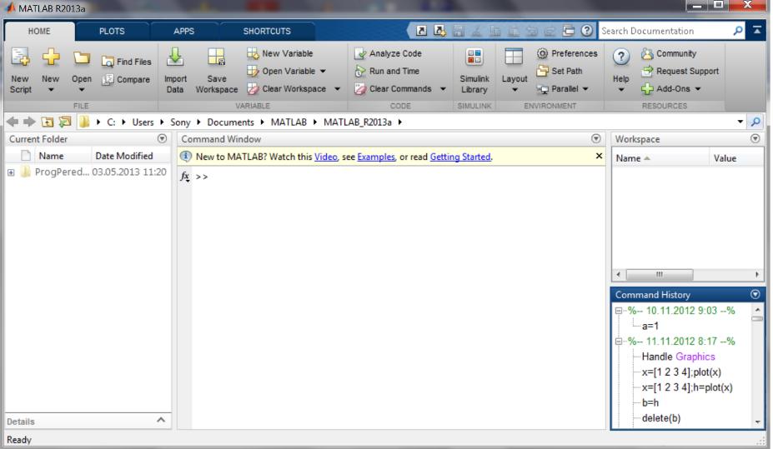Click Clear Commands button
The height and width of the screenshot is (449, 773).
click(393, 88)
